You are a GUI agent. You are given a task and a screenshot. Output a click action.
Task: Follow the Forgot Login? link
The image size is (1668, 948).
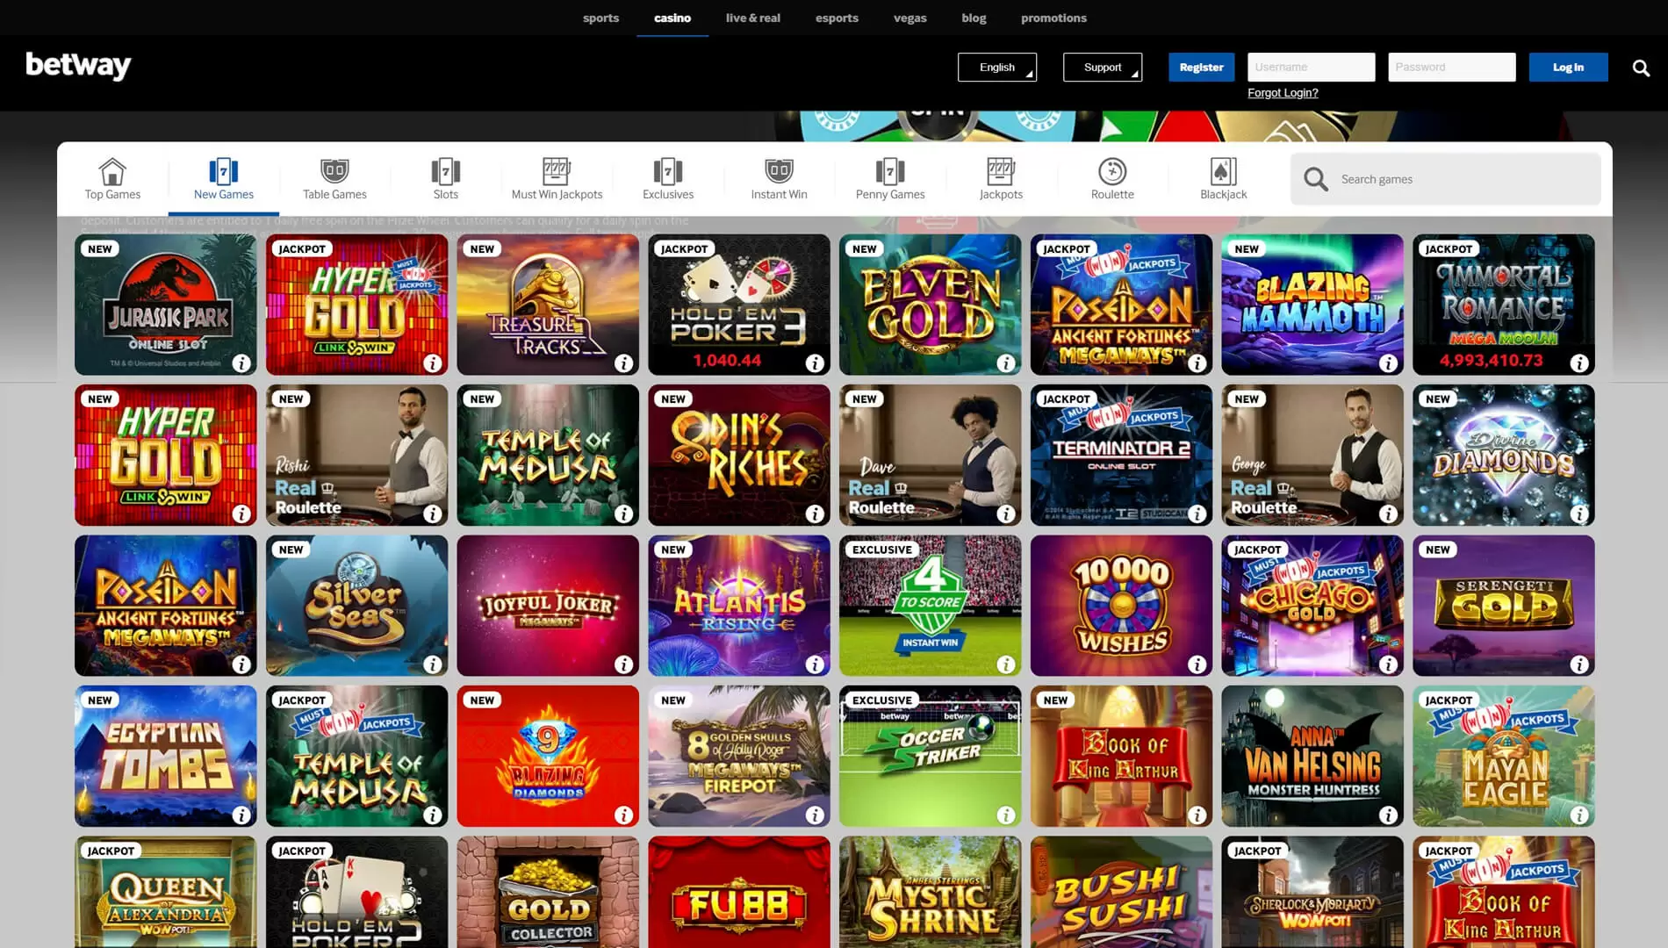[1283, 92]
